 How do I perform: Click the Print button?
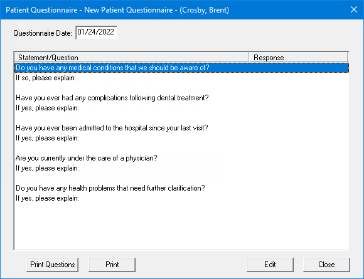coord(112,265)
